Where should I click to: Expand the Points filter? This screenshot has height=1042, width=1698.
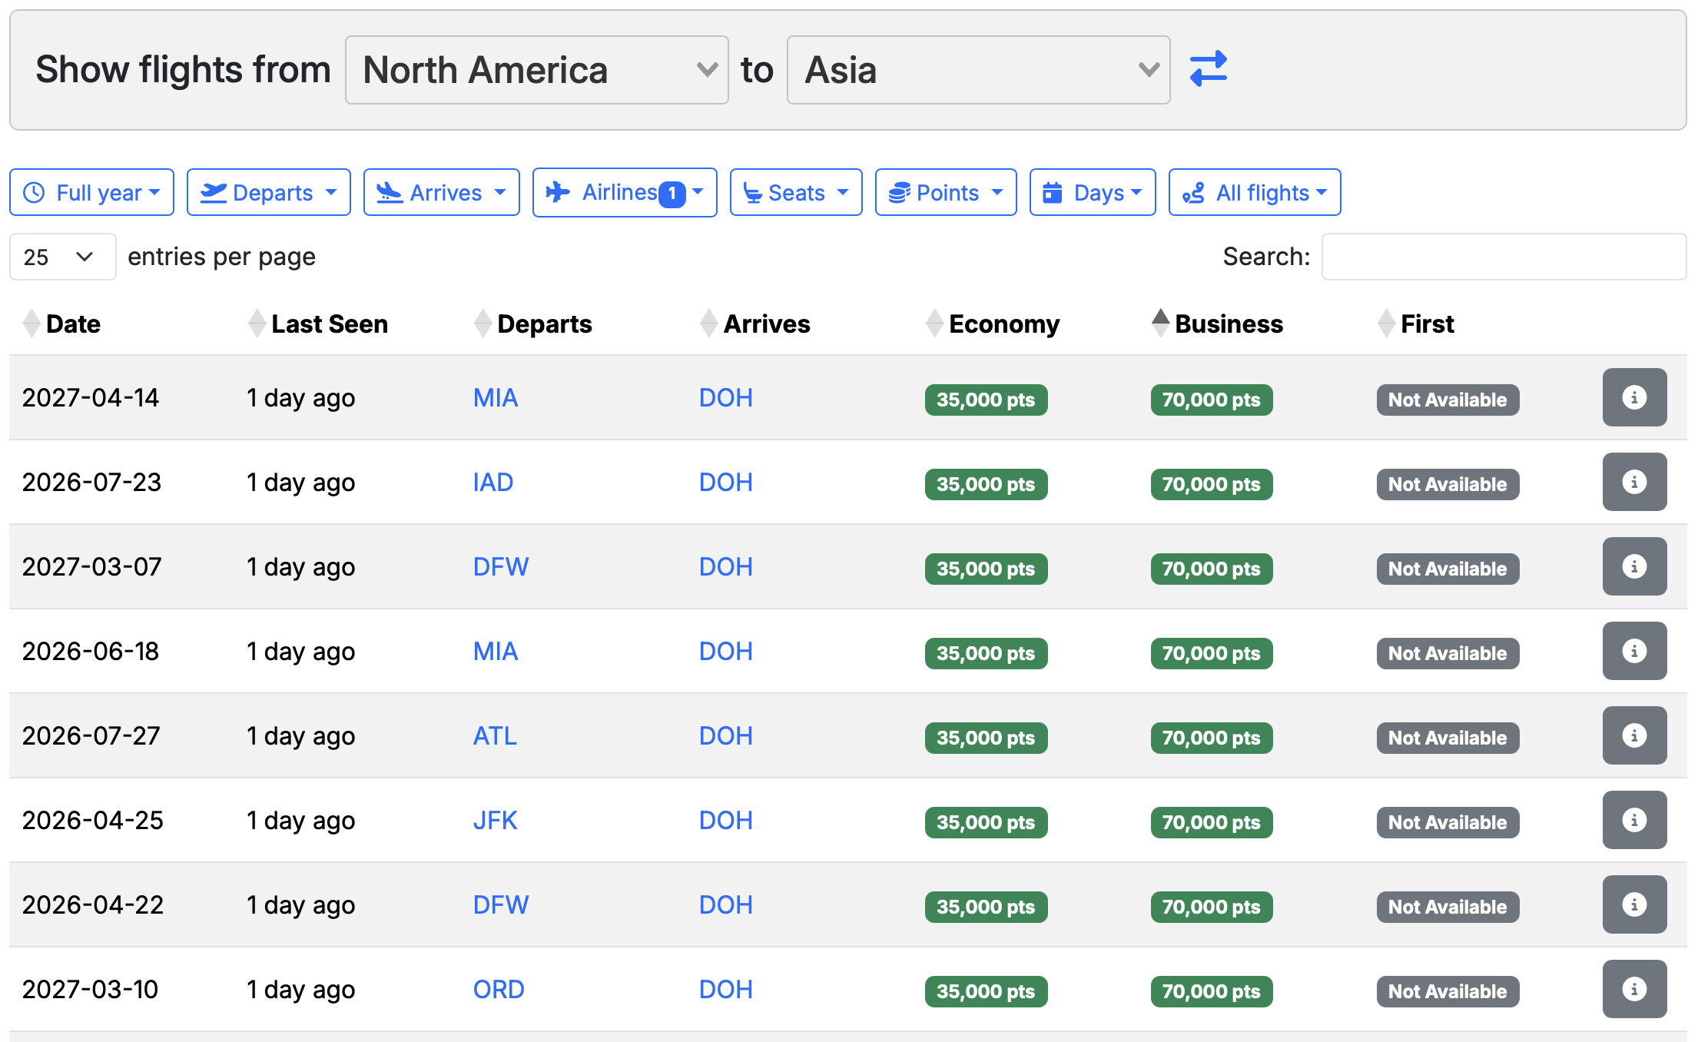[946, 192]
